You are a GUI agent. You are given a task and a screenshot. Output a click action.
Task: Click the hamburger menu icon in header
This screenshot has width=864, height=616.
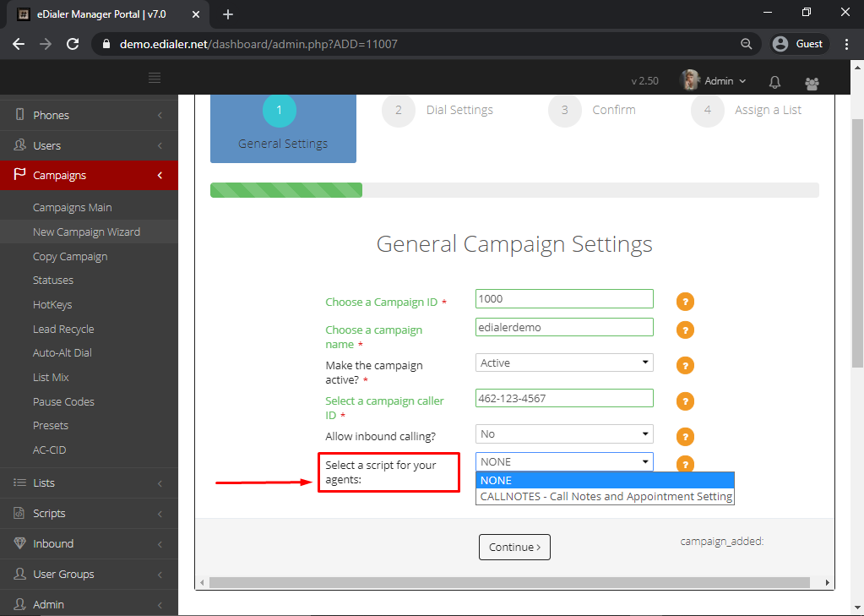(155, 78)
